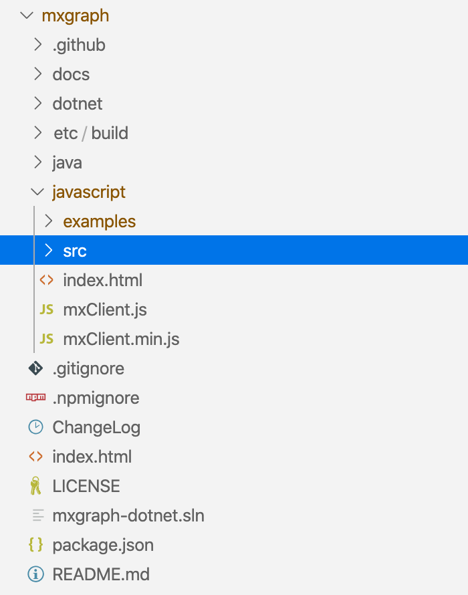Select the java folder
Screen dimensions: 468x595
tap(68, 162)
